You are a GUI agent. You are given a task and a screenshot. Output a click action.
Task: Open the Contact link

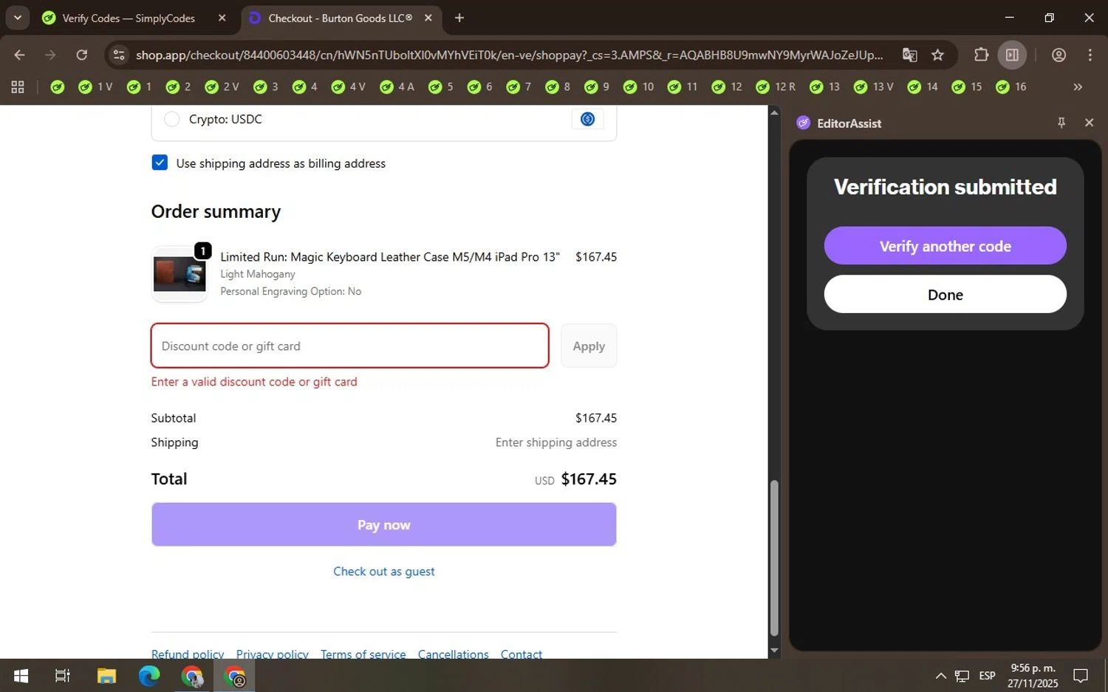[521, 654]
